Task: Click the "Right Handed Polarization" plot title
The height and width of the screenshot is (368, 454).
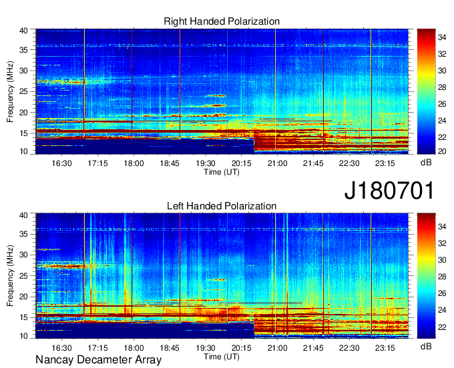Action: click(x=222, y=21)
